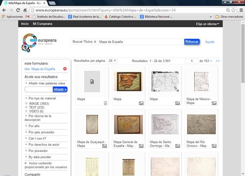Click the vertical scrollbar thumb

(243, 54)
